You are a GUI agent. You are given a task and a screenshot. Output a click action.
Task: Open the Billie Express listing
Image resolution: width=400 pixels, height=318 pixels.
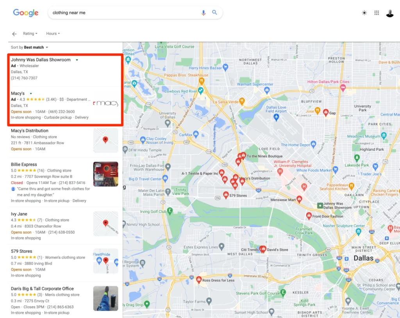point(24,165)
